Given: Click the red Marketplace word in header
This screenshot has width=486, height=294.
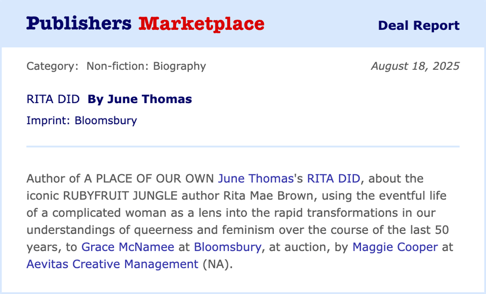Looking at the screenshot, I should (x=201, y=24).
